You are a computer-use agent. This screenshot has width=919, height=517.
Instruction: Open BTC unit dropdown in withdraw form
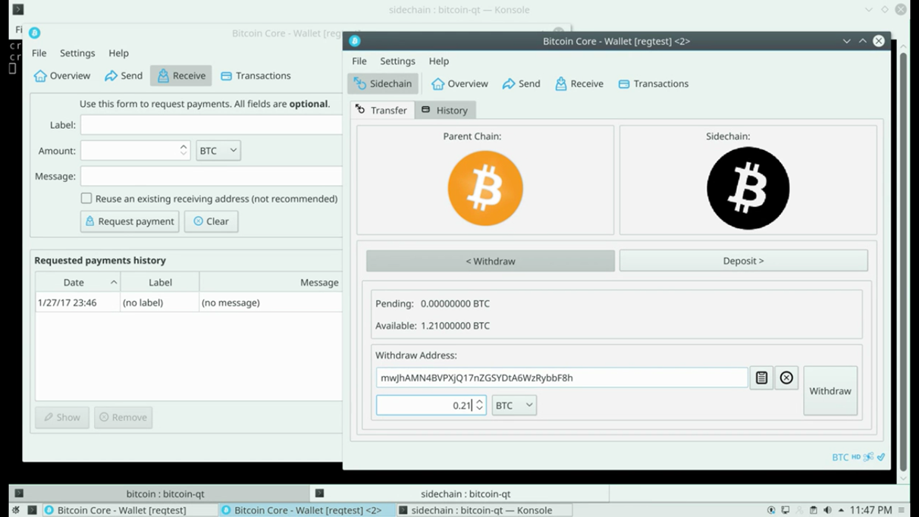[x=514, y=405]
